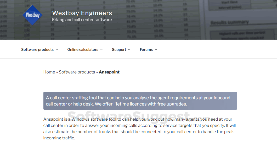The image size is (277, 142).
Task: Open the Forums menu
Action: tap(146, 50)
